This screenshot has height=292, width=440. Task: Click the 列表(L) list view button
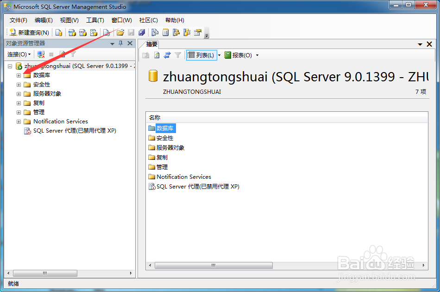(x=201, y=55)
